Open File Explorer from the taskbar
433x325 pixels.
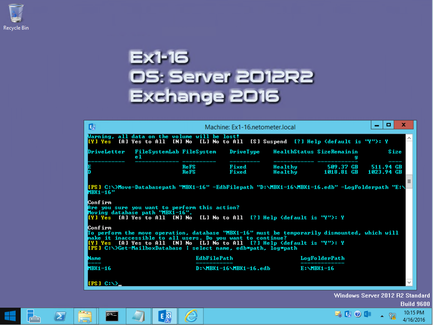click(x=86, y=316)
